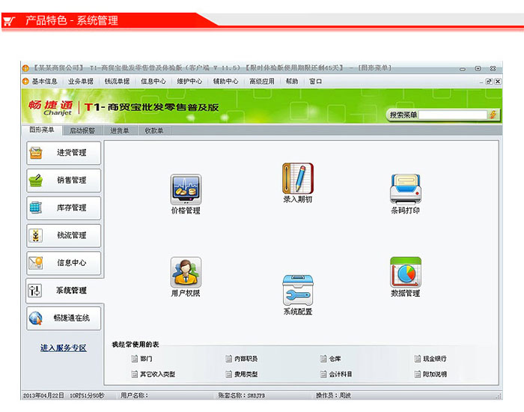Open the 业务单据 menu
The height and width of the screenshot is (412, 524).
[81, 81]
